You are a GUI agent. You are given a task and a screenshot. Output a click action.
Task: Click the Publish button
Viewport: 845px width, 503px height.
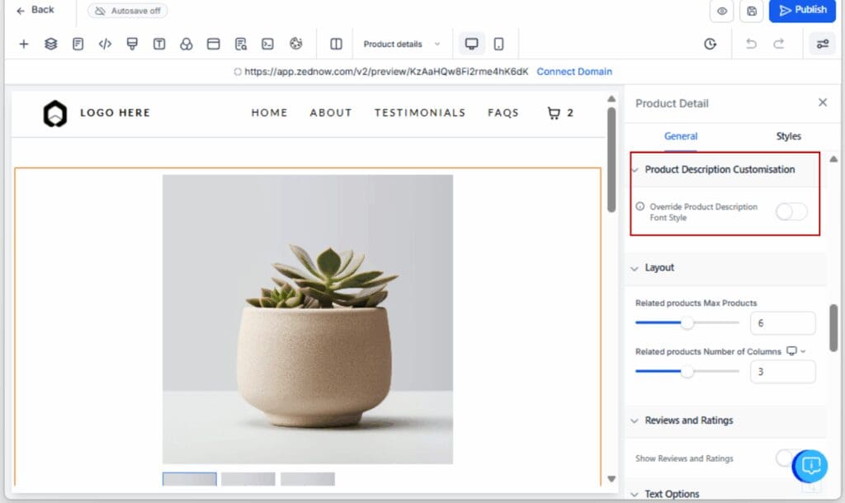click(x=801, y=12)
